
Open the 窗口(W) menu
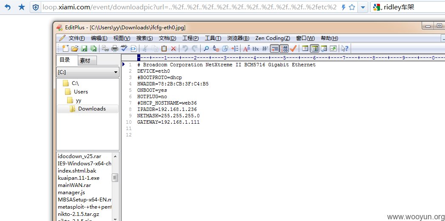point(305,38)
